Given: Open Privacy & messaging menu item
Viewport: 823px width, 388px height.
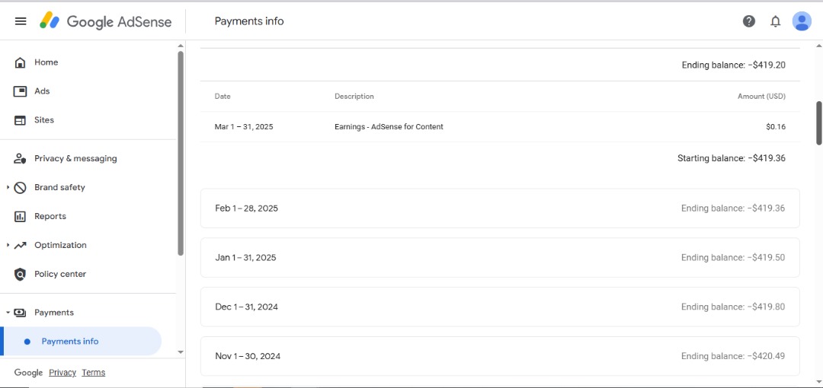Looking at the screenshot, I should (x=75, y=158).
